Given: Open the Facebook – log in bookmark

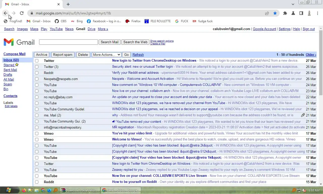Looking at the screenshot, I should (x=104, y=21).
